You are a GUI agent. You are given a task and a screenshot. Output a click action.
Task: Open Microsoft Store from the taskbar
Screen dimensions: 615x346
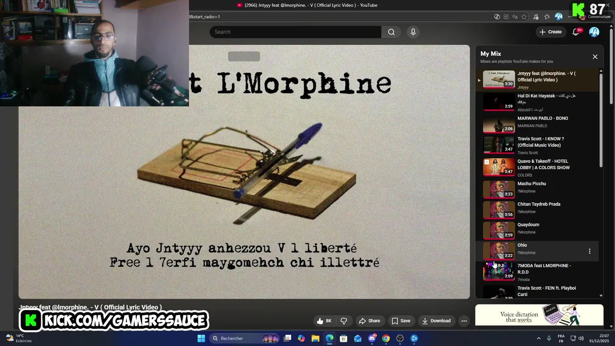(x=344, y=338)
